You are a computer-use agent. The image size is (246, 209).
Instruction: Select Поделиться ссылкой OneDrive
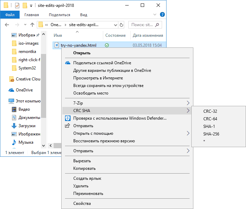[x=127, y=63]
